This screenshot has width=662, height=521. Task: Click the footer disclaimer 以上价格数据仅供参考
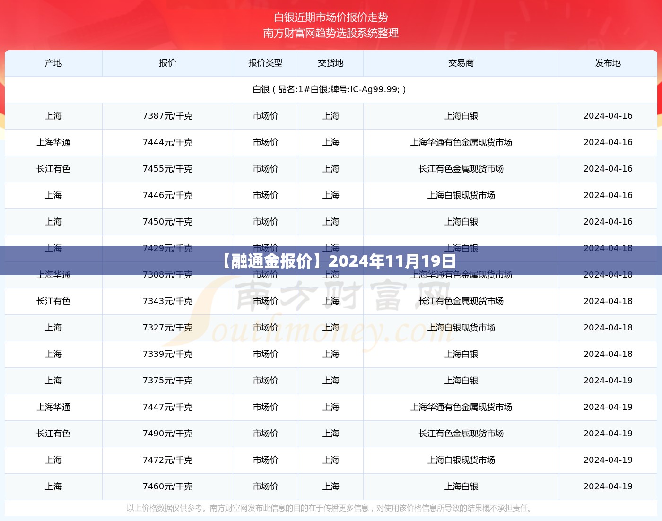[x=331, y=508]
